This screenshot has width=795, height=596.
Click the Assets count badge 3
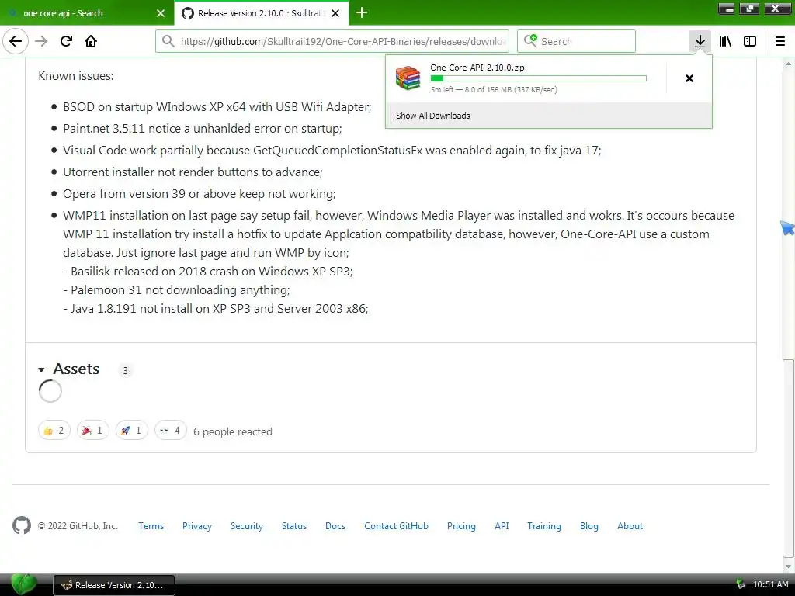(125, 370)
